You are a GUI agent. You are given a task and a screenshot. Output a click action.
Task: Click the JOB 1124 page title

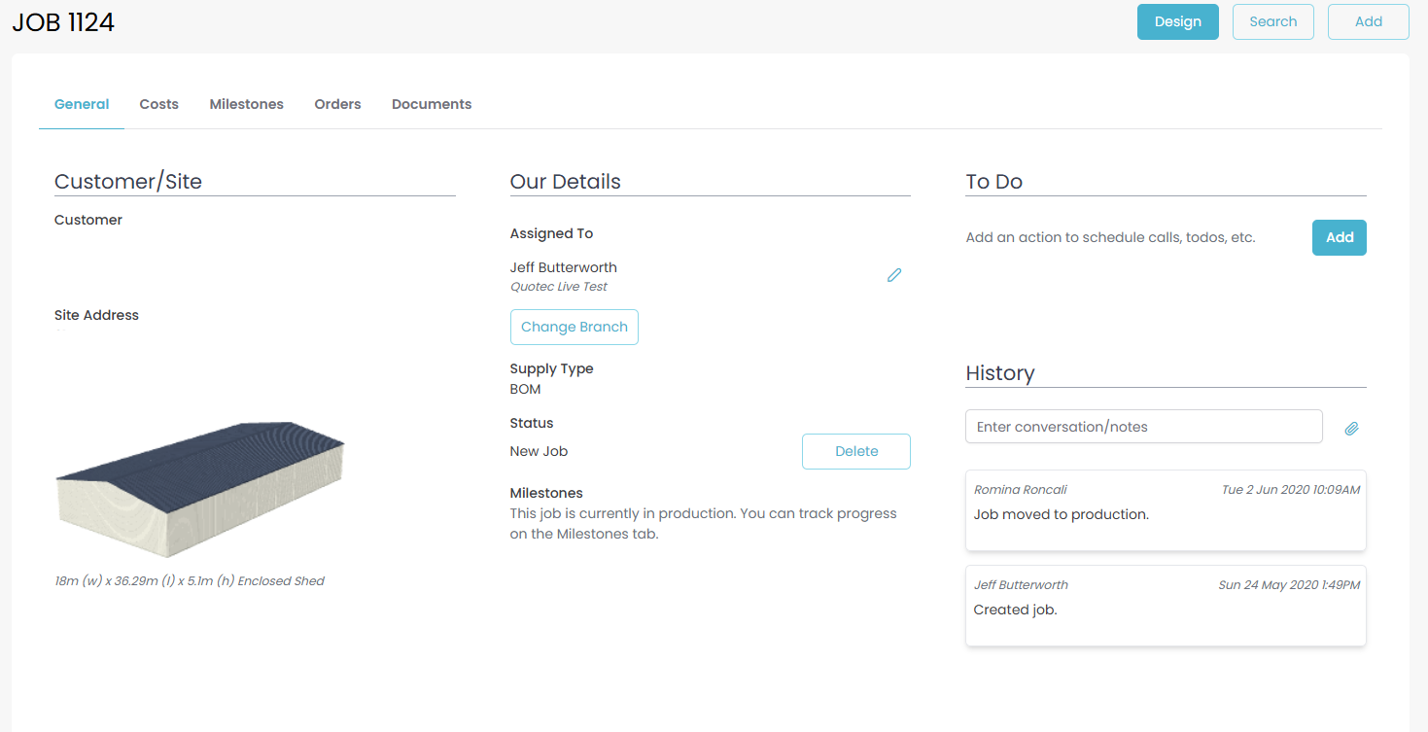click(63, 22)
